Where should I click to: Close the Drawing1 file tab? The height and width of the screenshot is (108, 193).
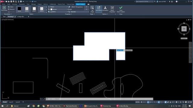click(x=15, y=17)
